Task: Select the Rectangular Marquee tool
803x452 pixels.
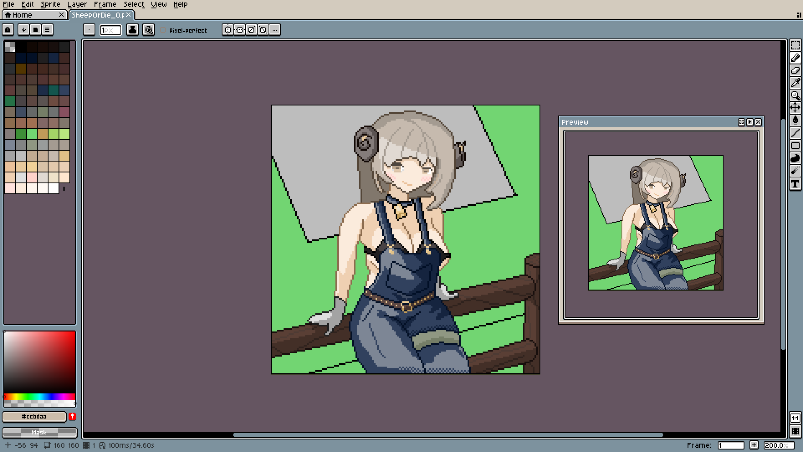Action: pos(795,46)
